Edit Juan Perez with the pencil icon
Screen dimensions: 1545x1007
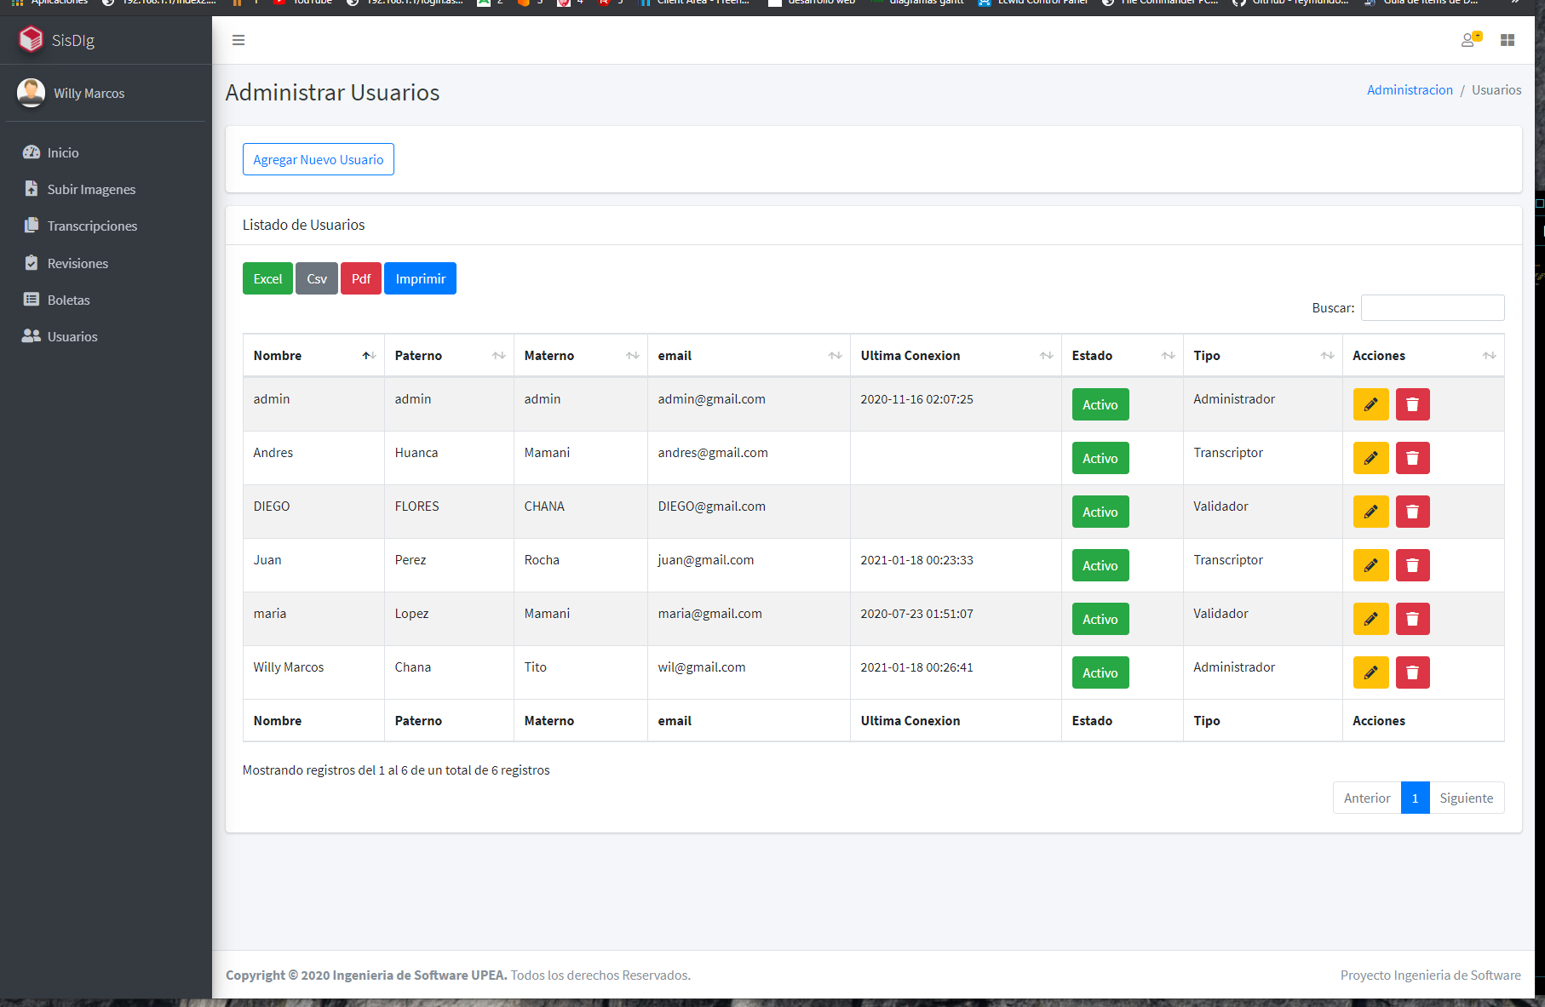click(1370, 565)
